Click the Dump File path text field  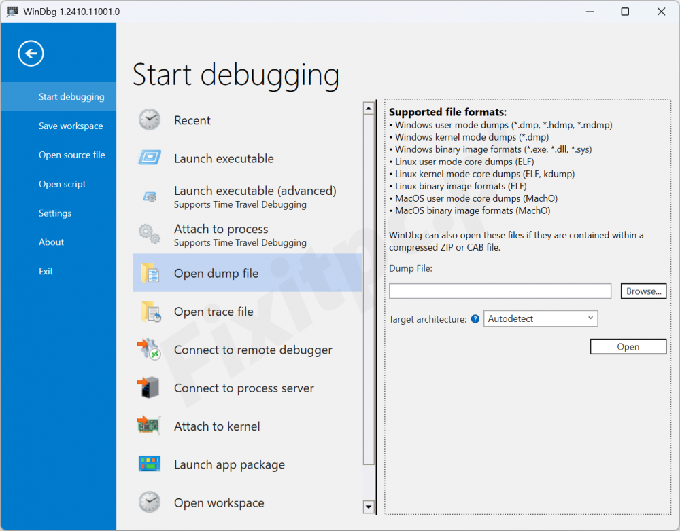coord(500,291)
